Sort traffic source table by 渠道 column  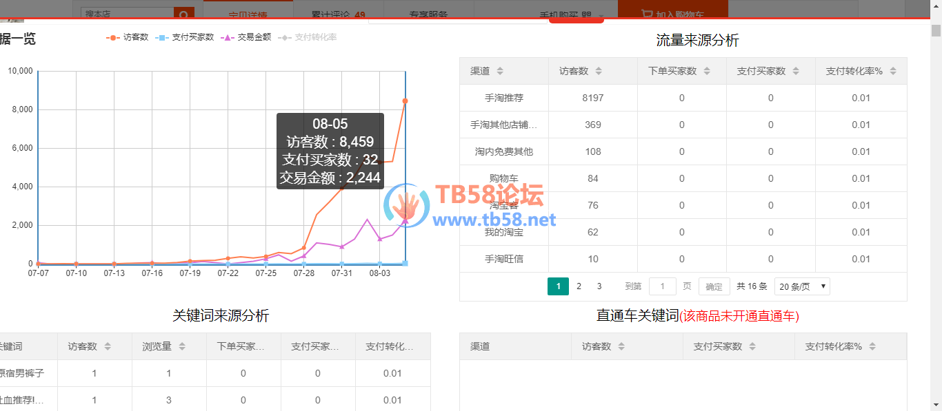pyautogui.click(x=500, y=71)
